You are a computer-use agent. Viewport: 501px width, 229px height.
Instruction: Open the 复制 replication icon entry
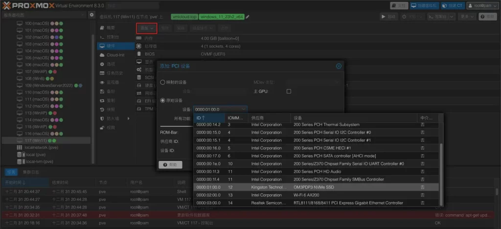coord(102,101)
